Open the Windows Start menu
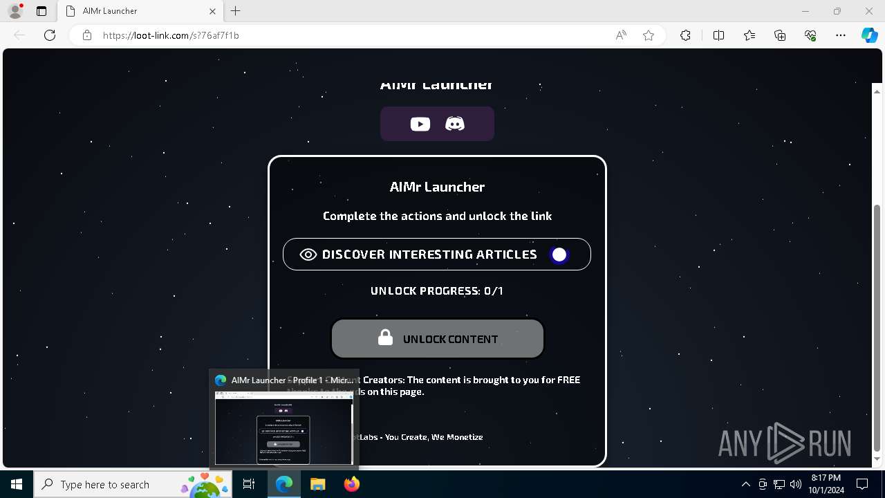Screen dimensions: 885x498 coord(17,484)
